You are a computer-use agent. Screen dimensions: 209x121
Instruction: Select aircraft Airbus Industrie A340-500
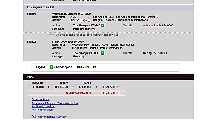158,25
